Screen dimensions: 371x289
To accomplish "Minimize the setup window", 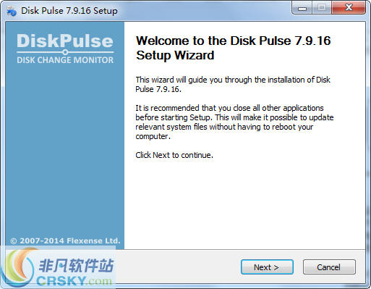I will coord(302,8).
